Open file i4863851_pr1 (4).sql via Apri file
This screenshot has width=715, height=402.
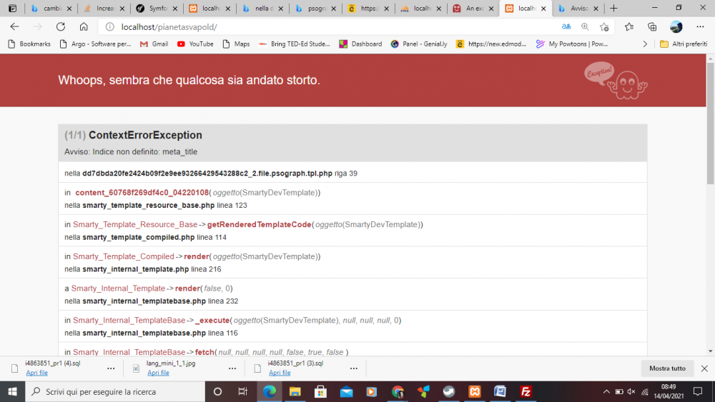[x=36, y=373]
